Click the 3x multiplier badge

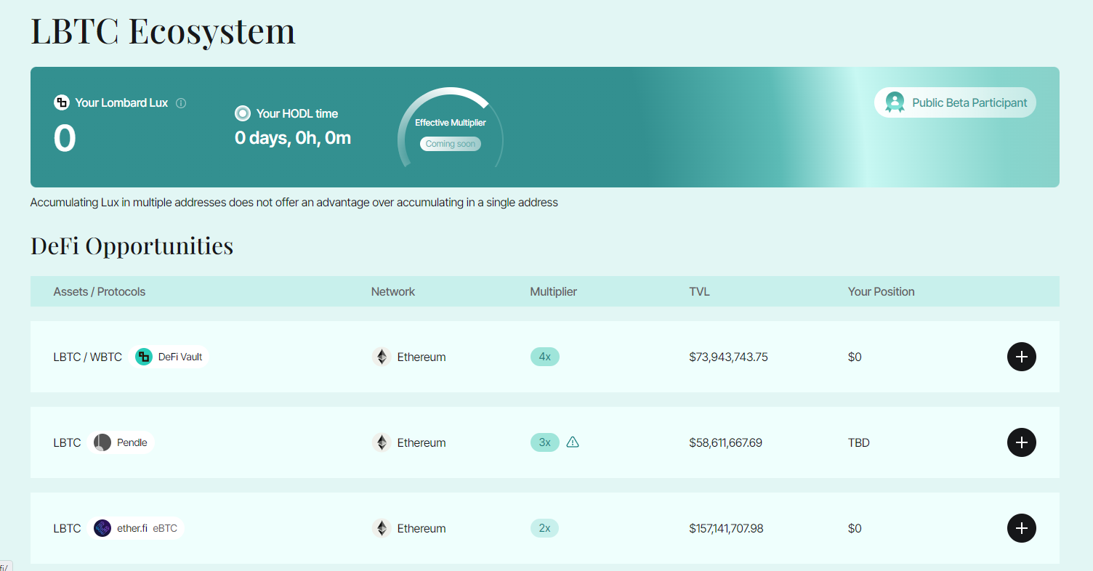(x=545, y=442)
